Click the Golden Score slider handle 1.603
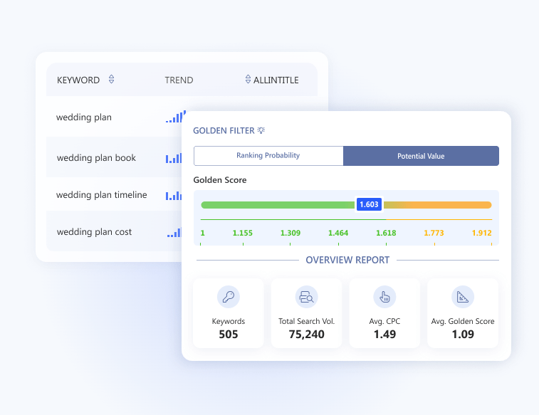 369,205
